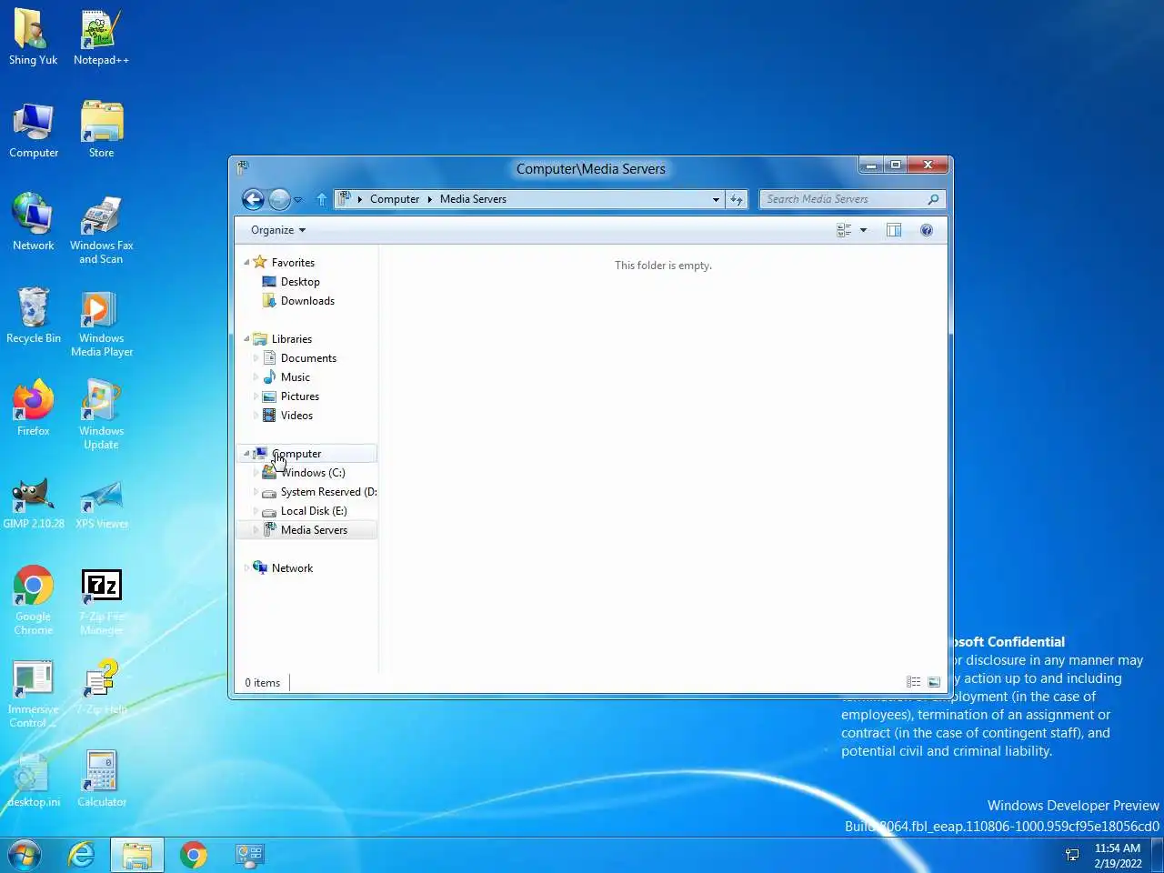The width and height of the screenshot is (1164, 873).
Task: Open the Start menu orb
Action: tap(24, 855)
